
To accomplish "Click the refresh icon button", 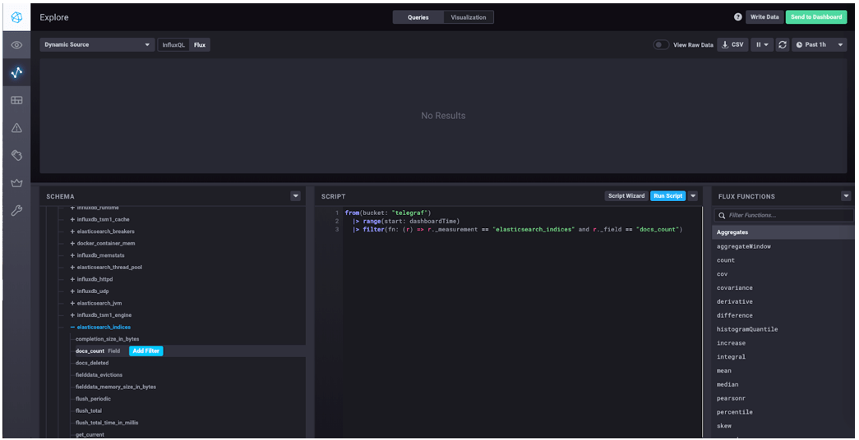I will (x=783, y=45).
